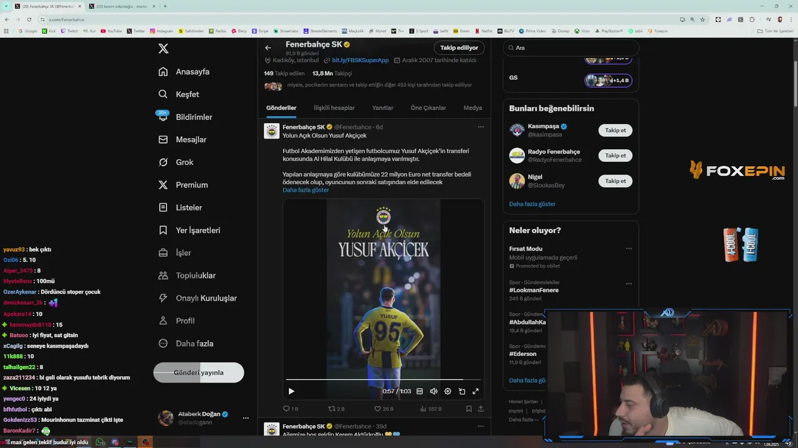The width and height of the screenshot is (798, 448).
Task: Click the Yer İşaretleri bookmark icon
Action: pyautogui.click(x=163, y=230)
